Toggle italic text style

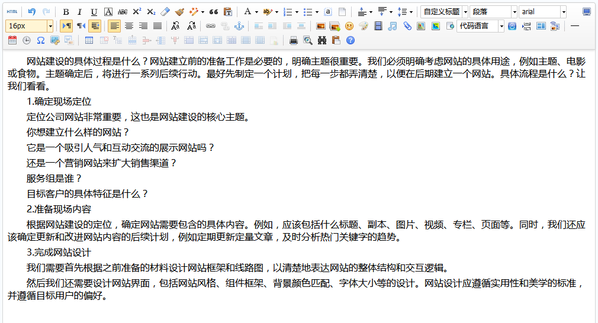tap(80, 12)
